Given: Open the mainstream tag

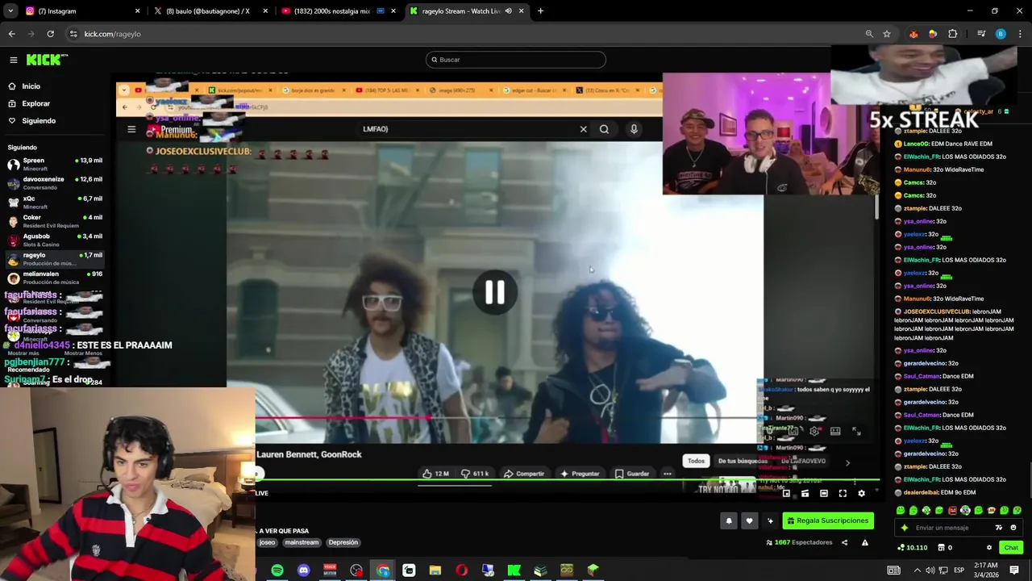Looking at the screenshot, I should coord(302,542).
